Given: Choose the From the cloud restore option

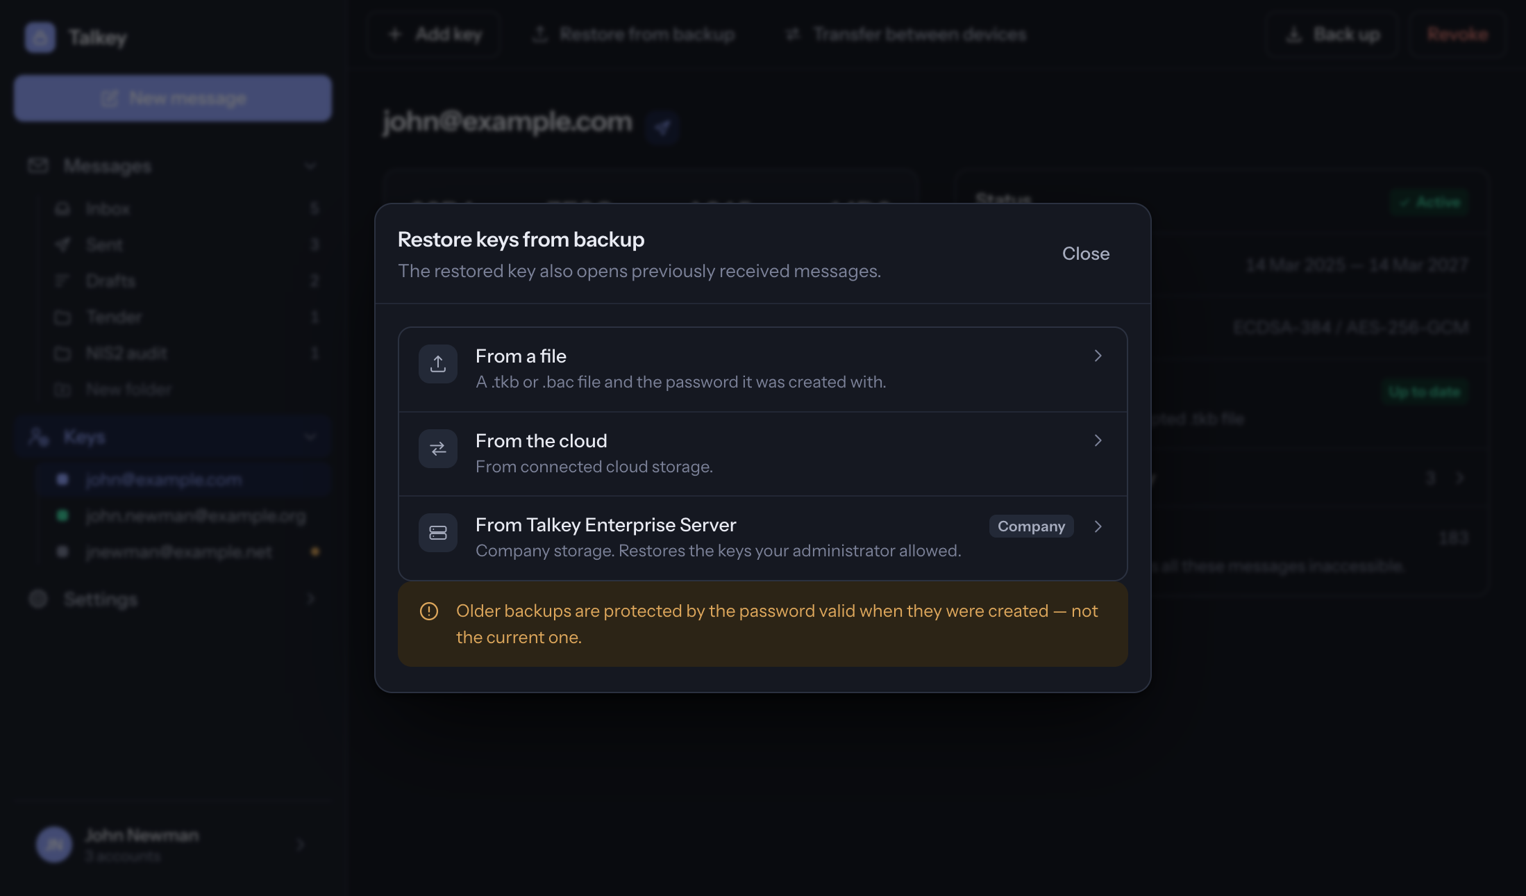Looking at the screenshot, I should click(763, 454).
